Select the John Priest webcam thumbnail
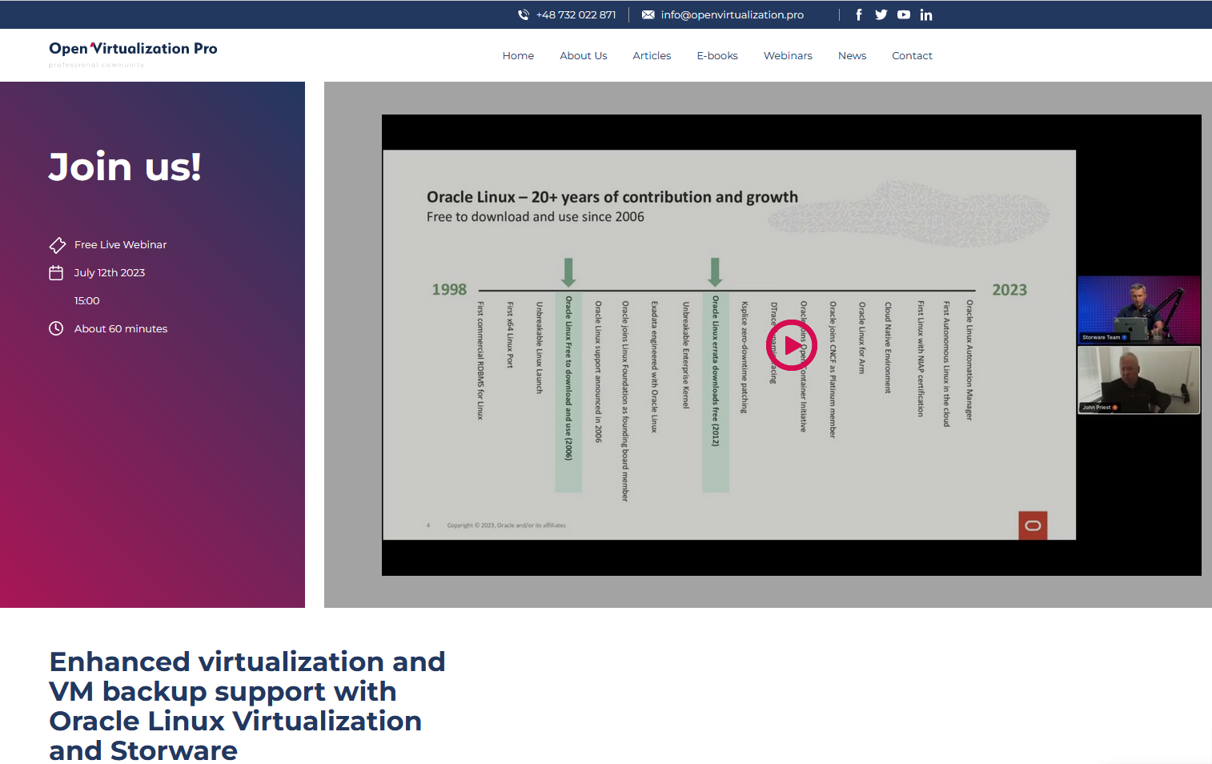The width and height of the screenshot is (1212, 764). coord(1138,380)
